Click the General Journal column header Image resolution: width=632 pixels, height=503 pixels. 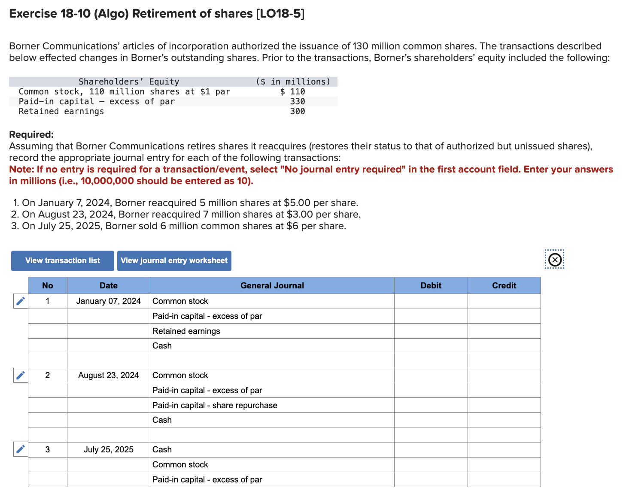pyautogui.click(x=272, y=285)
